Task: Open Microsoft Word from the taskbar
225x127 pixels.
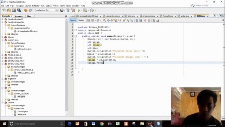Action: point(94,124)
